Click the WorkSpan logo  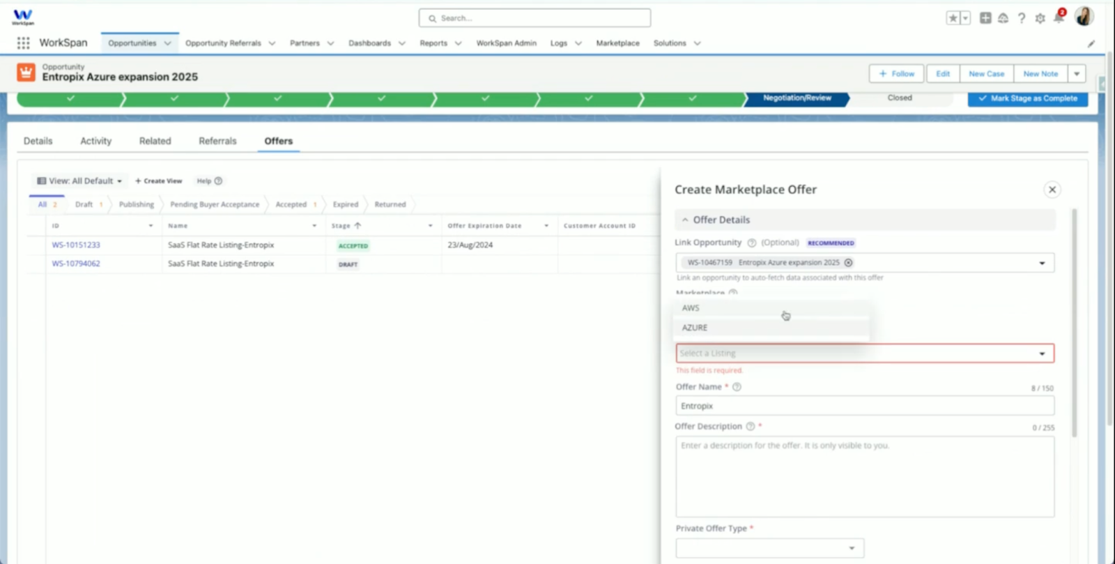pos(23,17)
